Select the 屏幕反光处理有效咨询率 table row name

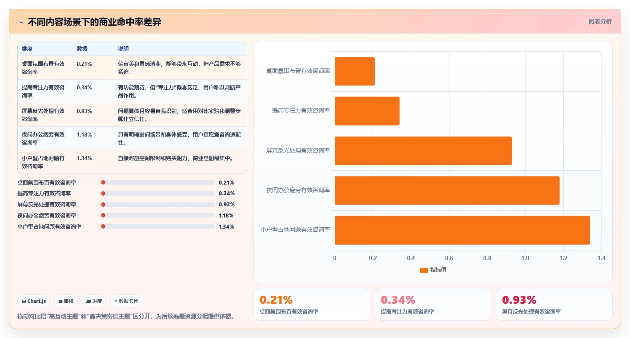(43, 115)
